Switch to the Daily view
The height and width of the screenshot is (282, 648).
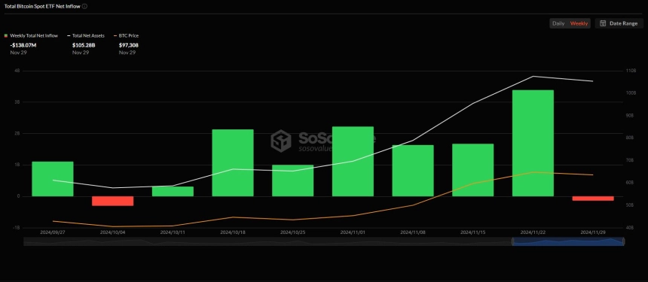click(558, 23)
